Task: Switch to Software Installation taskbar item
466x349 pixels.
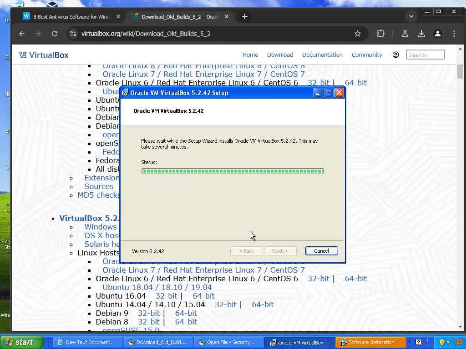Action: [x=370, y=342]
